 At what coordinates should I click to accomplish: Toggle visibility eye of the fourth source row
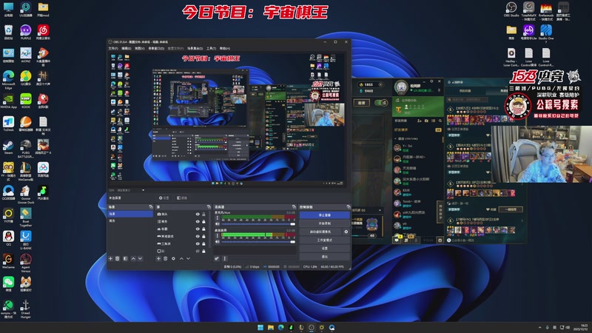(x=198, y=236)
